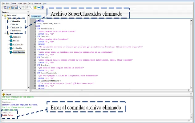195x123 pixels.
Task: Open Clases.kbs in the project tree
Action: pyautogui.click(x=16, y=21)
